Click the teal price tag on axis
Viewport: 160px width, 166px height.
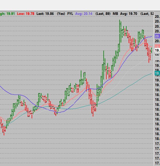pos(157,73)
